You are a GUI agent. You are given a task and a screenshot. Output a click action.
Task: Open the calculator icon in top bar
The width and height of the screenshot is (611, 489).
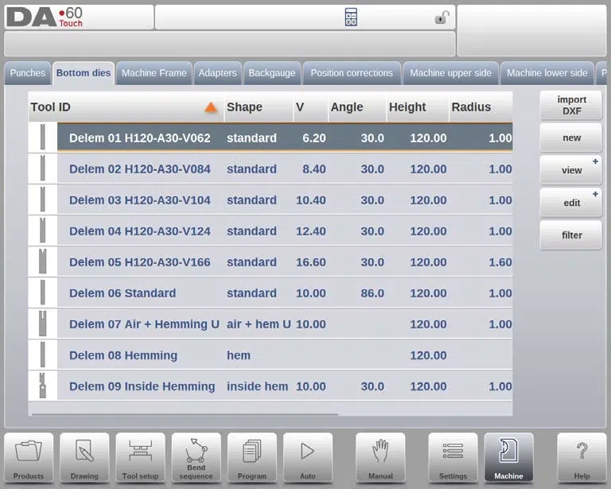pyautogui.click(x=351, y=17)
